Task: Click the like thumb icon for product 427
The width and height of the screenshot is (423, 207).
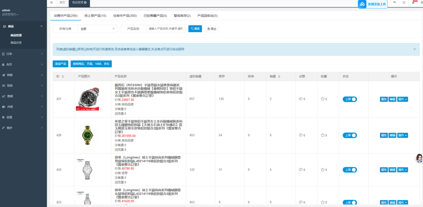Action: pos(301,99)
